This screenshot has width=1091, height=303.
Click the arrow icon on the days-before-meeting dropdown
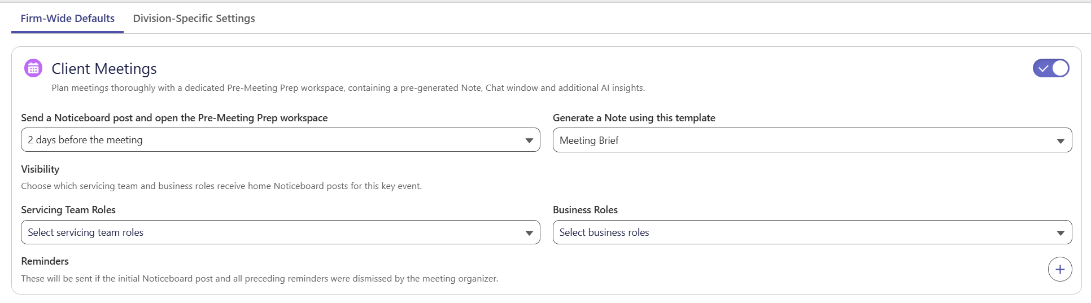529,140
